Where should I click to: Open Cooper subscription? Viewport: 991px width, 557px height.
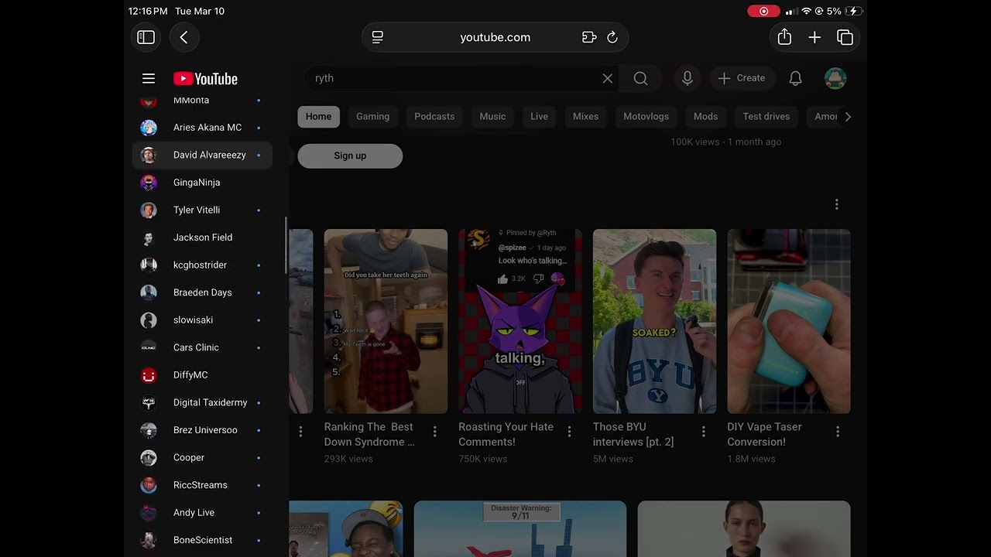click(x=203, y=458)
